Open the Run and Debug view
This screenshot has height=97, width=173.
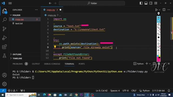click(4, 38)
